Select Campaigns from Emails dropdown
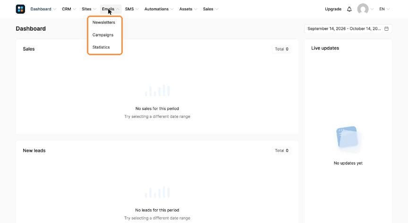This screenshot has width=408, height=223. click(103, 35)
